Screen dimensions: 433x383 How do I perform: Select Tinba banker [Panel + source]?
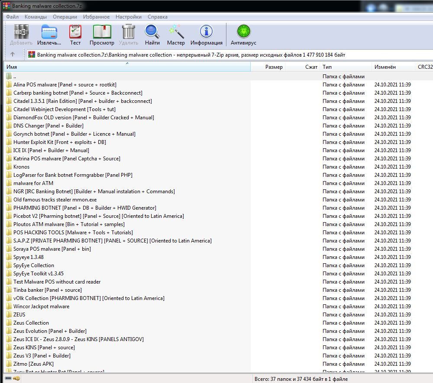pos(47,290)
